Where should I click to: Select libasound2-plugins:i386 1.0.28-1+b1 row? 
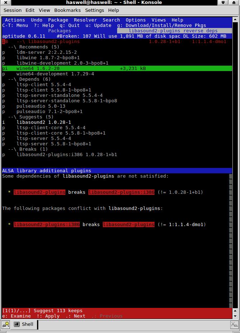[x=117, y=154]
